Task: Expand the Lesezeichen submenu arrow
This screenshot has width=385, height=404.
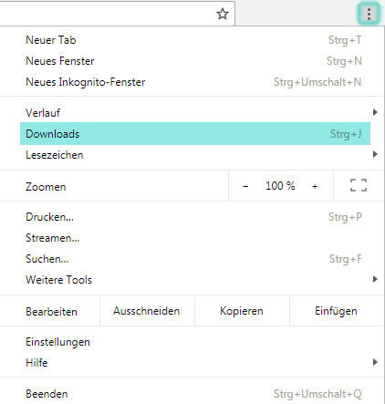Action: pyautogui.click(x=375, y=154)
